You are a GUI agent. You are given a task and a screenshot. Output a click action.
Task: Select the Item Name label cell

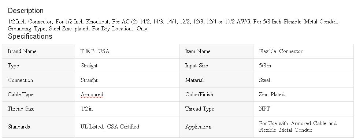point(216,51)
